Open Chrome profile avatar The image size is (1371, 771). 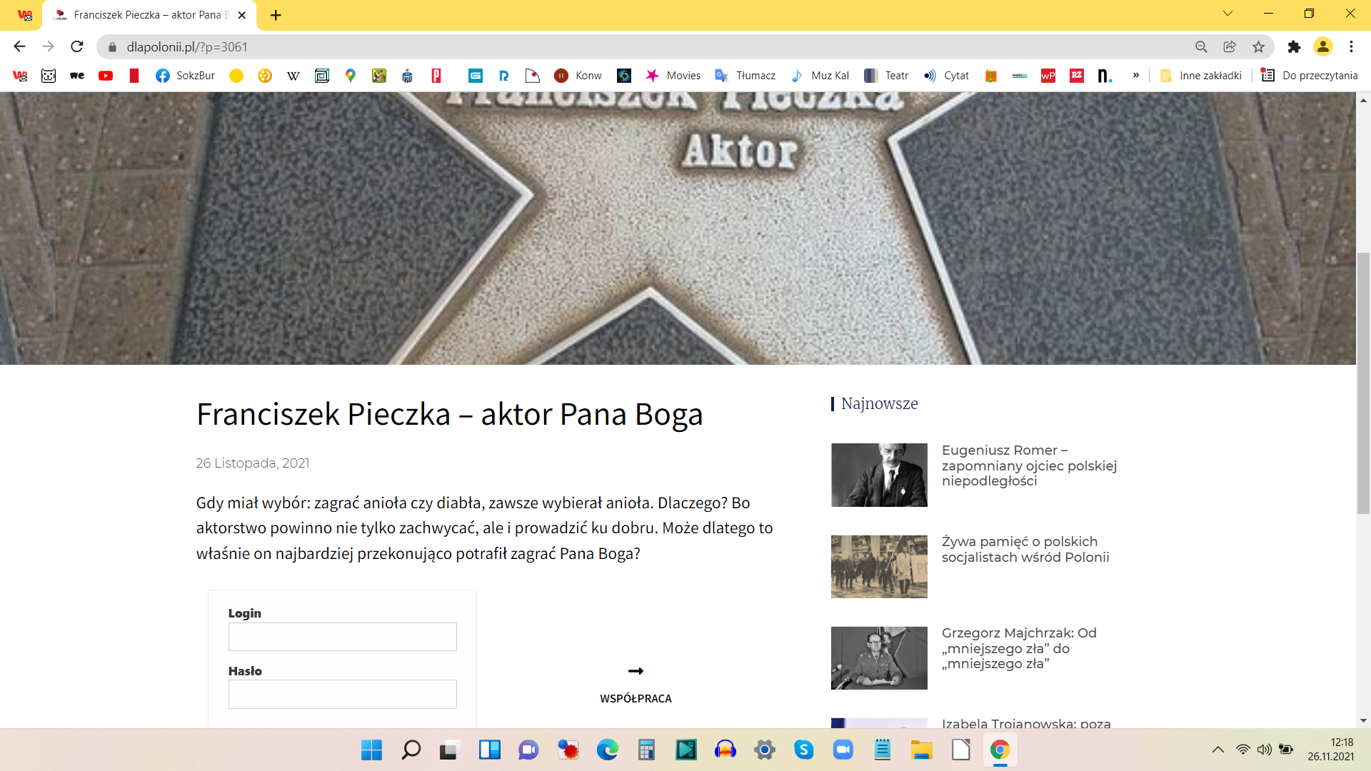(1322, 46)
